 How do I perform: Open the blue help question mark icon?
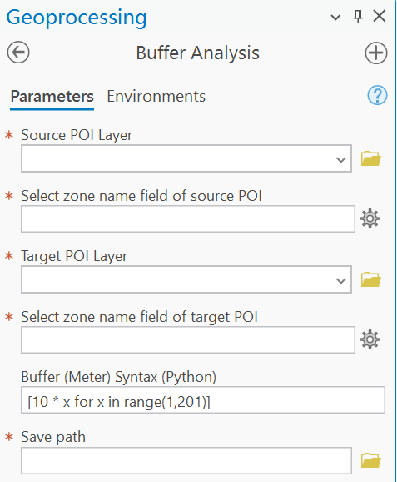[x=377, y=95]
